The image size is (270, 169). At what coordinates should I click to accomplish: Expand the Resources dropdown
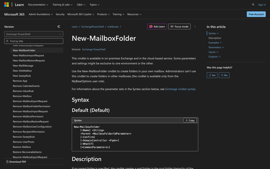pos(134,14)
